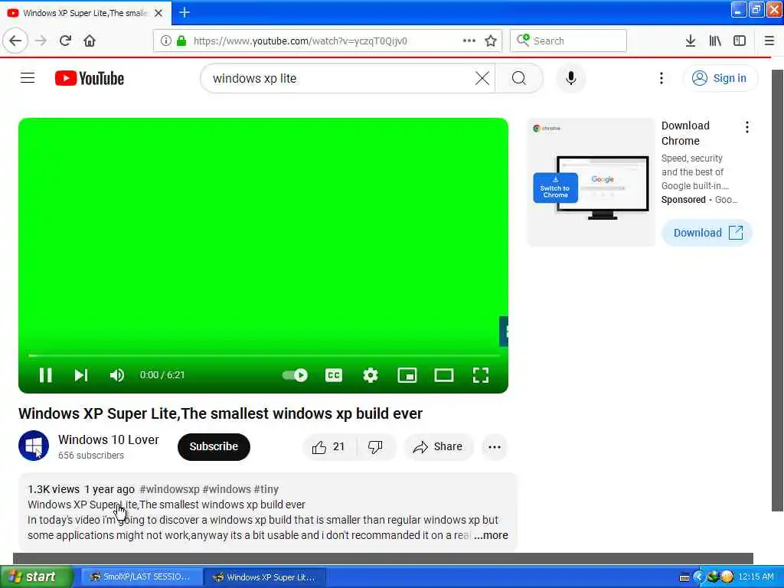This screenshot has height=588, width=784.
Task: Mute the video volume
Action: 117,375
